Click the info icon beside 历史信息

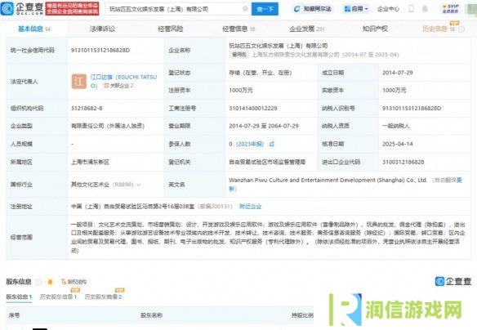pyautogui.click(x=461, y=29)
